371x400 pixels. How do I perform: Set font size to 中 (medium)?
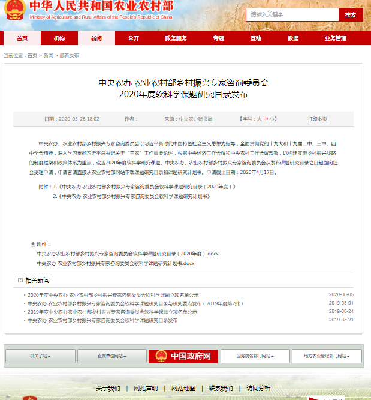[x=266, y=119]
